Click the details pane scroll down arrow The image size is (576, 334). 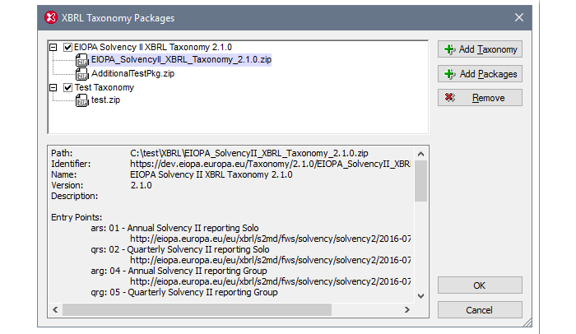click(420, 295)
